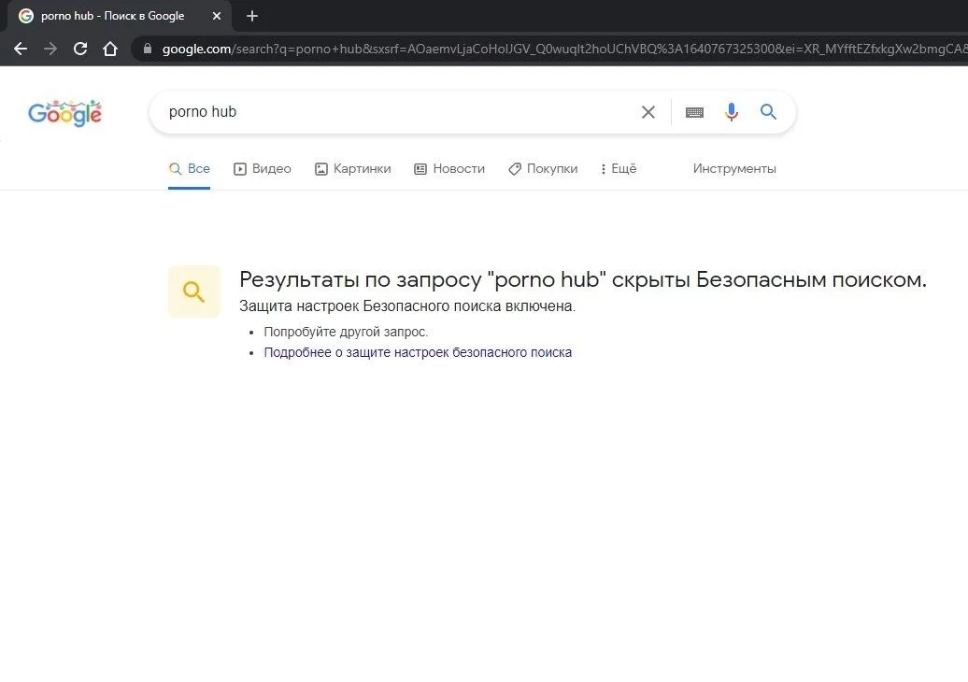
Task: Open the home page via house icon
Action: point(110,49)
